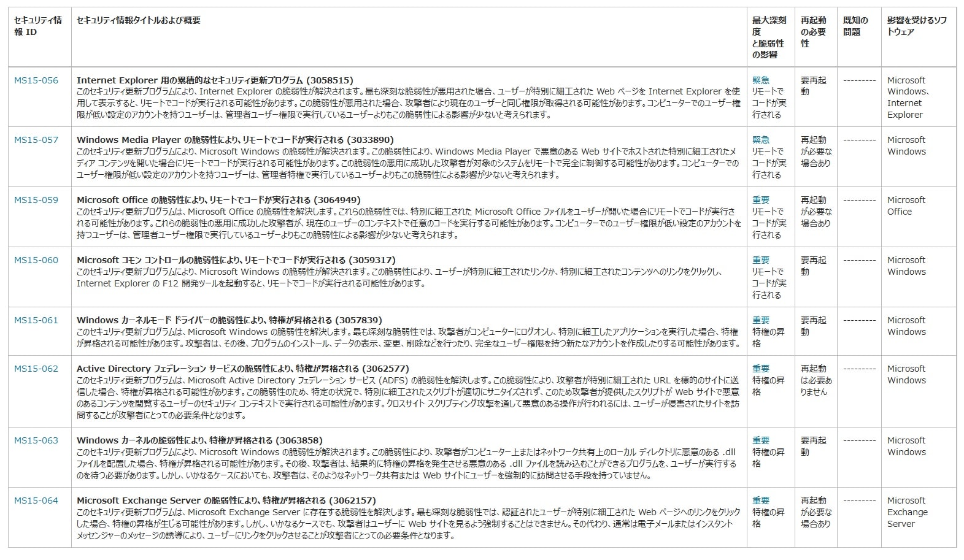Click 再起動が必要な場合あり in MS15-059 row
Viewport: 964px width, 560px height.
point(816,212)
